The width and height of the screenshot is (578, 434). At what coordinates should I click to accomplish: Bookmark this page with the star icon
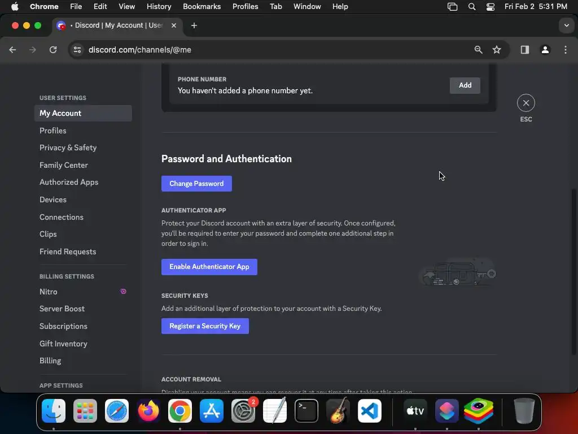(497, 50)
